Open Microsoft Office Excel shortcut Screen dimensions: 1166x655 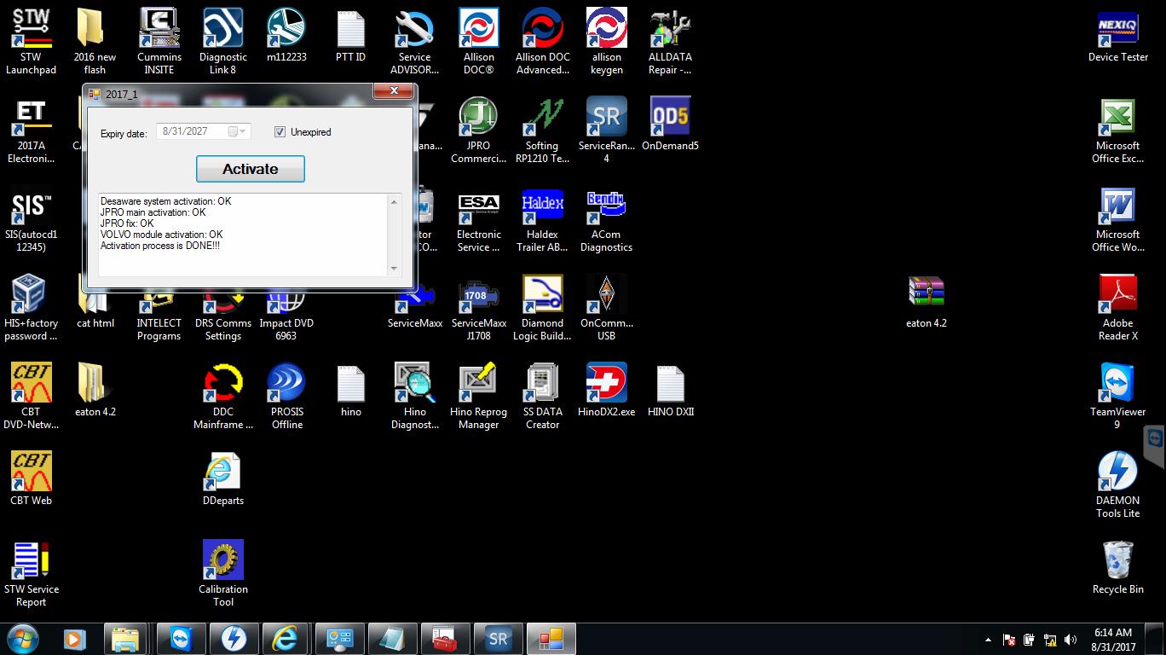click(1117, 130)
